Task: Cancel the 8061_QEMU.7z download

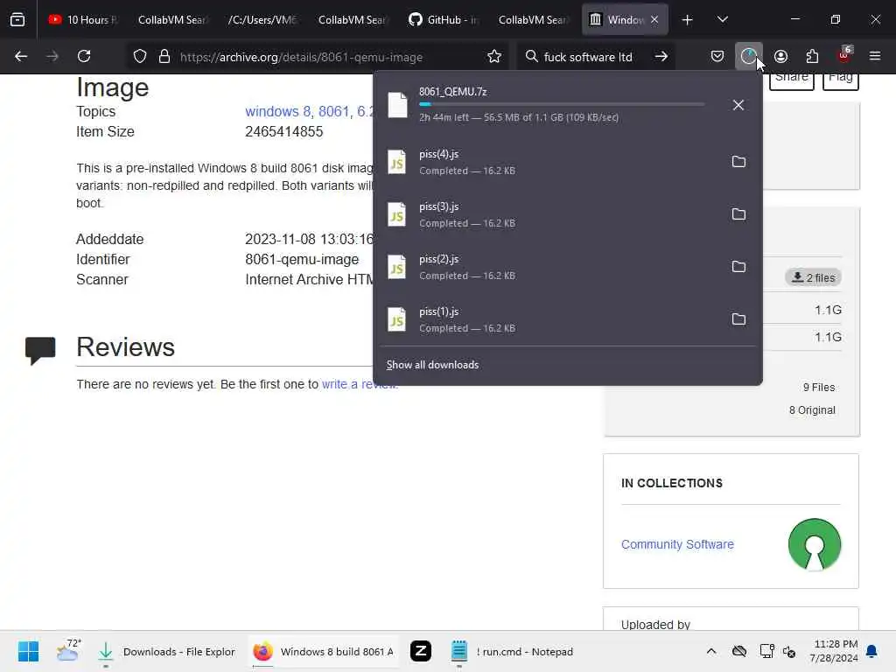Action: click(738, 105)
